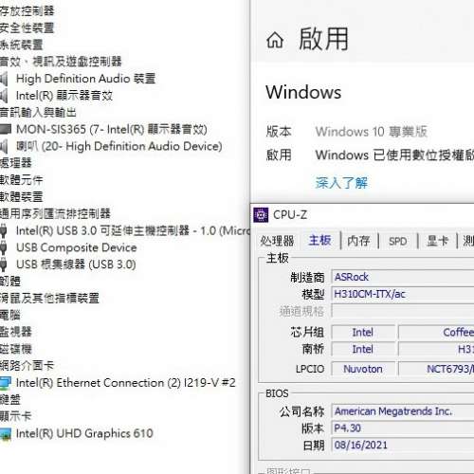Click the Intel field in 南桥 row

[x=363, y=350]
